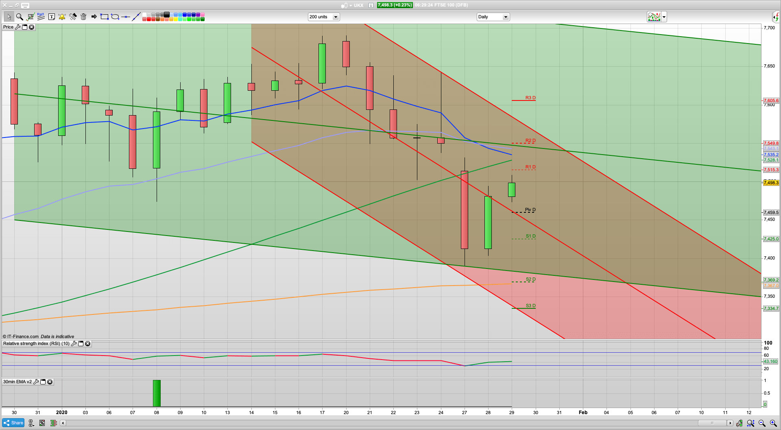The height and width of the screenshot is (430, 781).
Task: Click the scroll left arrow on bottom scrollbar
Action: pos(63,423)
